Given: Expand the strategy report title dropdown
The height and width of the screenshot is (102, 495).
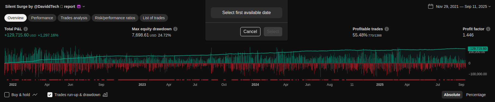Looking at the screenshot, I should click(84, 6).
